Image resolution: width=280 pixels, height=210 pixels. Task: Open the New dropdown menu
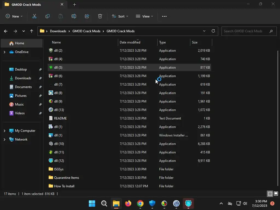(14, 16)
